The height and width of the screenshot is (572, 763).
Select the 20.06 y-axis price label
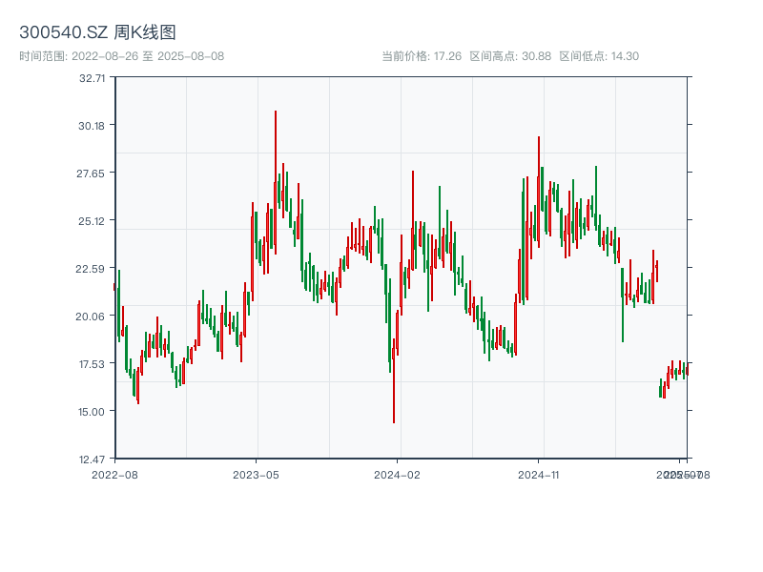click(x=92, y=317)
